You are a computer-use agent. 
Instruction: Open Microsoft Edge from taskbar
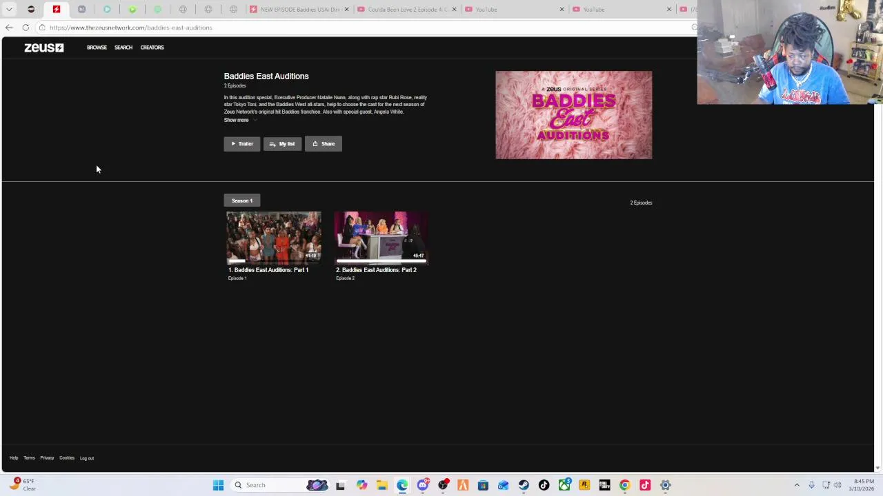point(402,485)
